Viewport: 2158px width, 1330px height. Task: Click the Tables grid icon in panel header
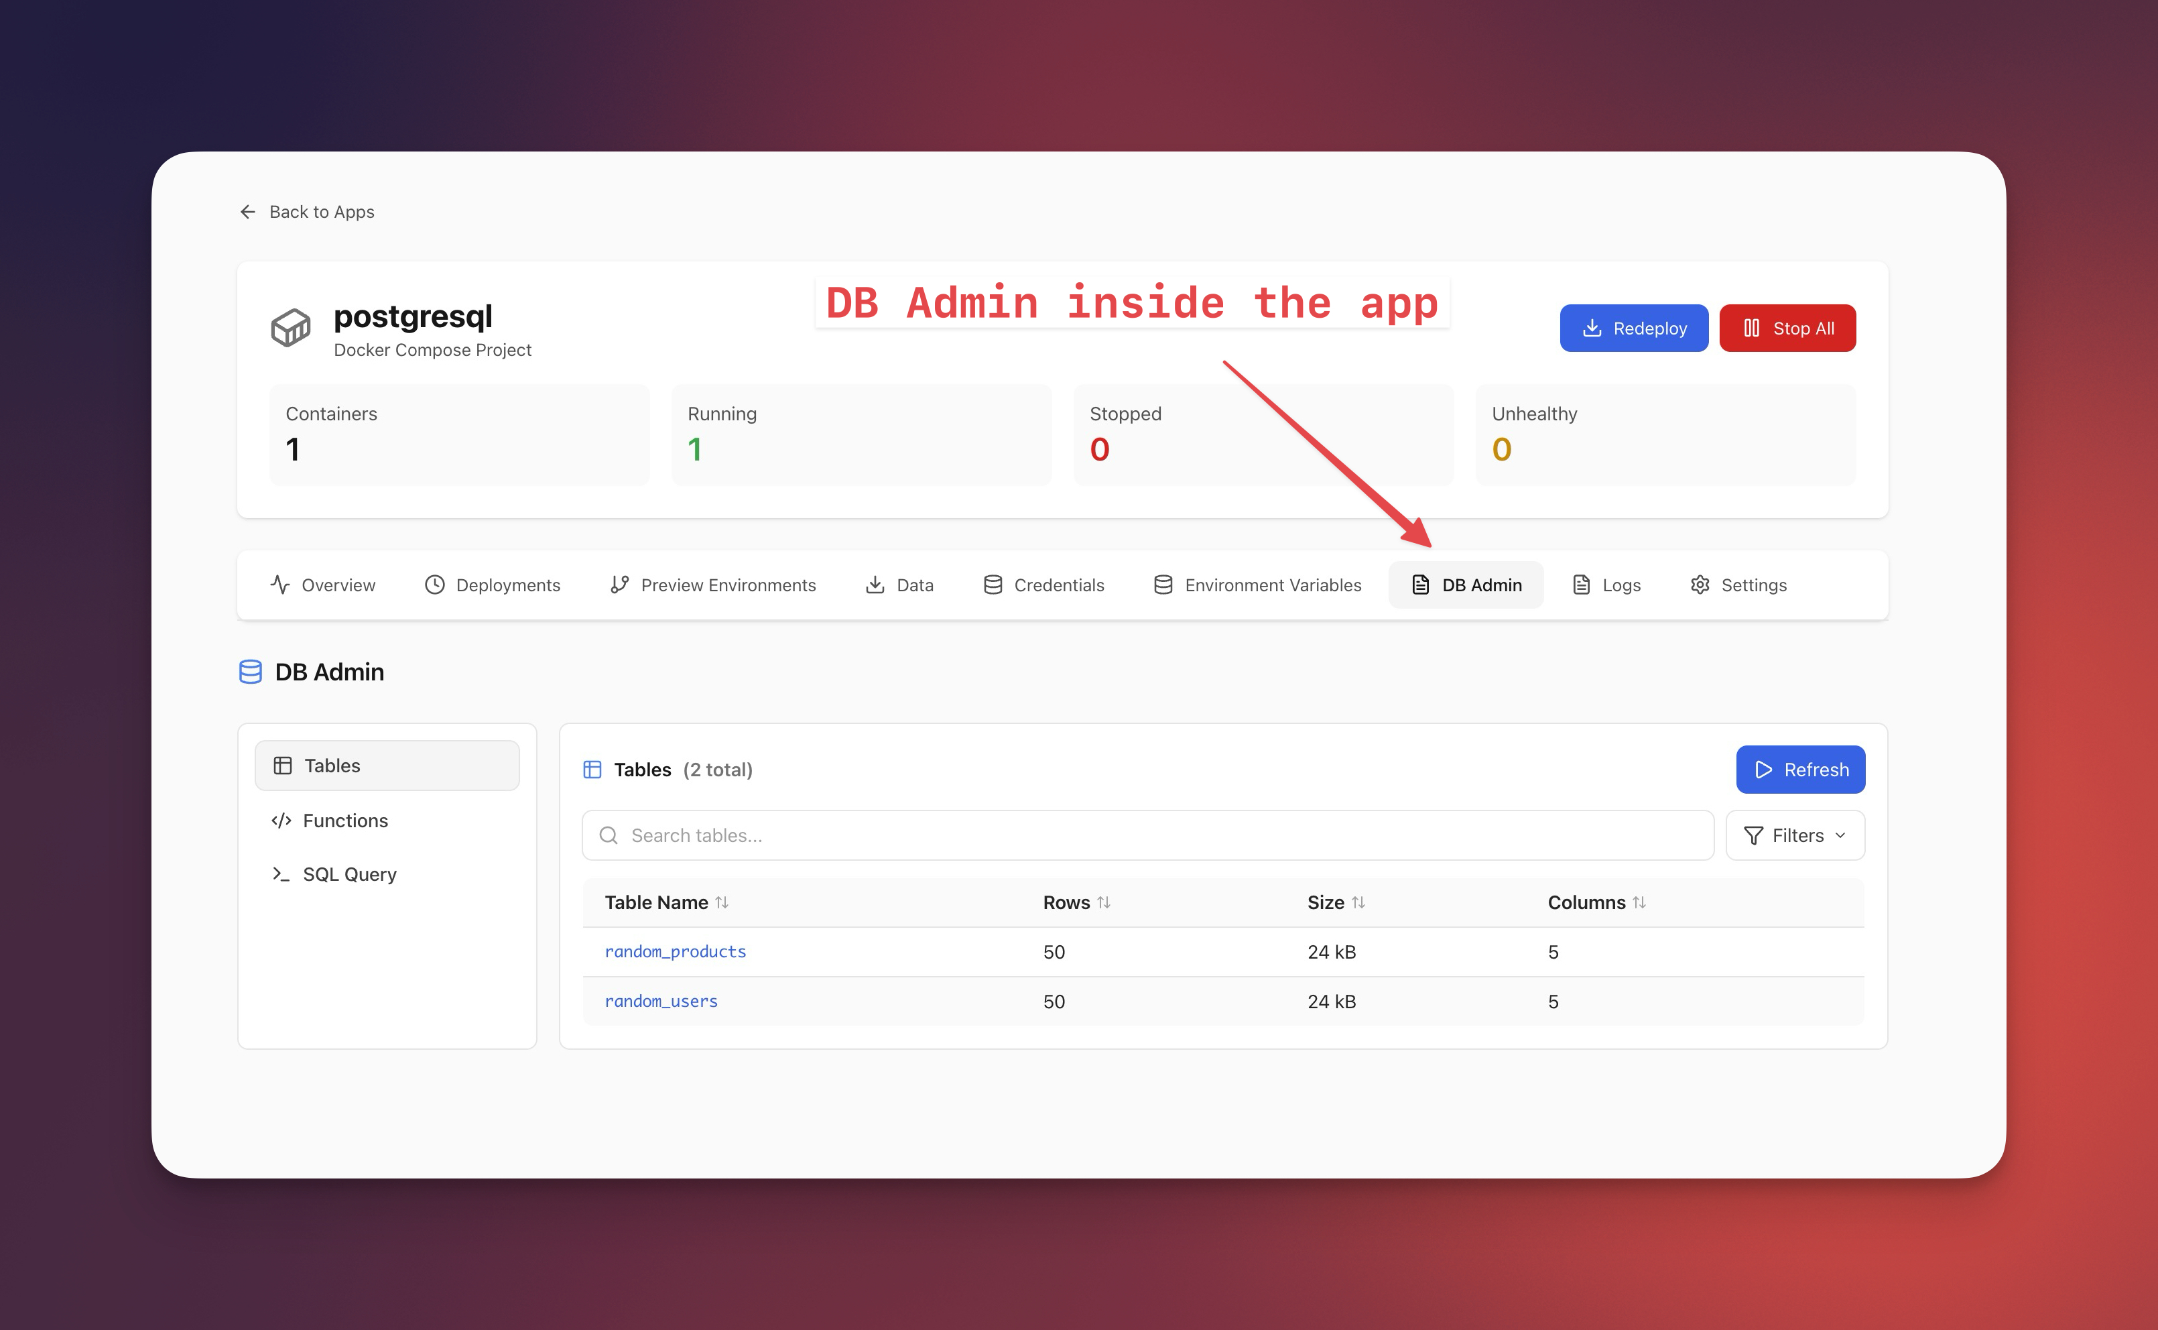click(x=592, y=770)
